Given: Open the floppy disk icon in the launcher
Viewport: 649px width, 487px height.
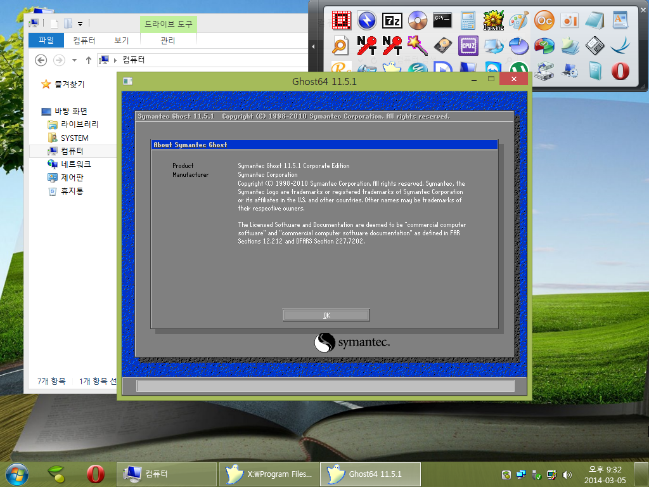Looking at the screenshot, I should point(594,46).
